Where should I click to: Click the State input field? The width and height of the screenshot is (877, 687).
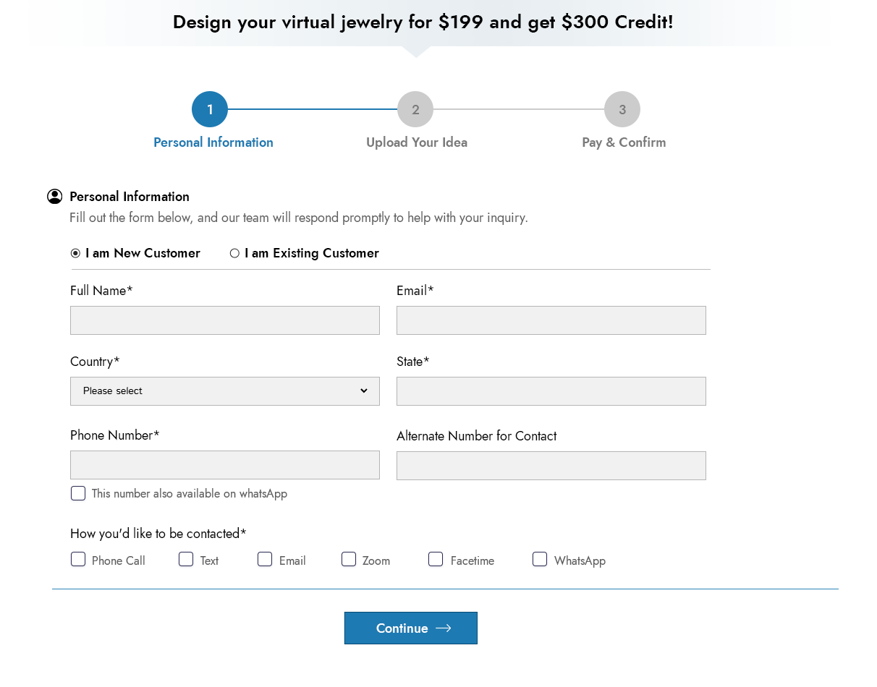[551, 391]
